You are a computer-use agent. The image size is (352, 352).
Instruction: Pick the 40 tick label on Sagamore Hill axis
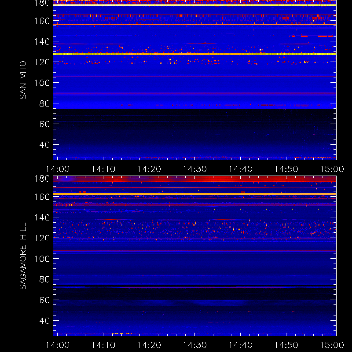(44, 321)
